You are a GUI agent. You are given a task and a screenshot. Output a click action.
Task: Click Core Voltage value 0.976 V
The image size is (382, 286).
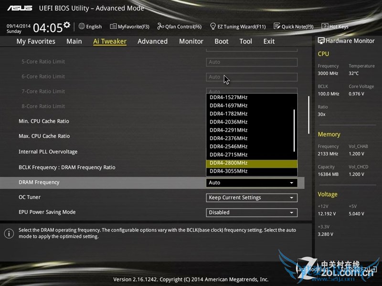(x=356, y=94)
